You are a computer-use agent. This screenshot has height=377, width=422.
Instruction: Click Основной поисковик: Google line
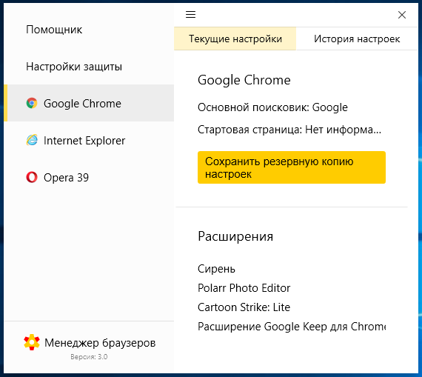(x=272, y=107)
